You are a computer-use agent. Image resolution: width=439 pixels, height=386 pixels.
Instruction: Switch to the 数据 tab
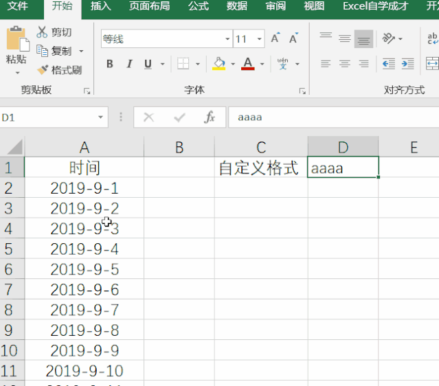[x=237, y=6]
